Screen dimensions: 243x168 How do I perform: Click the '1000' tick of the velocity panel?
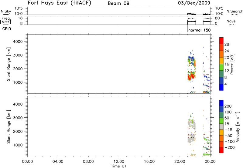(x=18, y=145)
